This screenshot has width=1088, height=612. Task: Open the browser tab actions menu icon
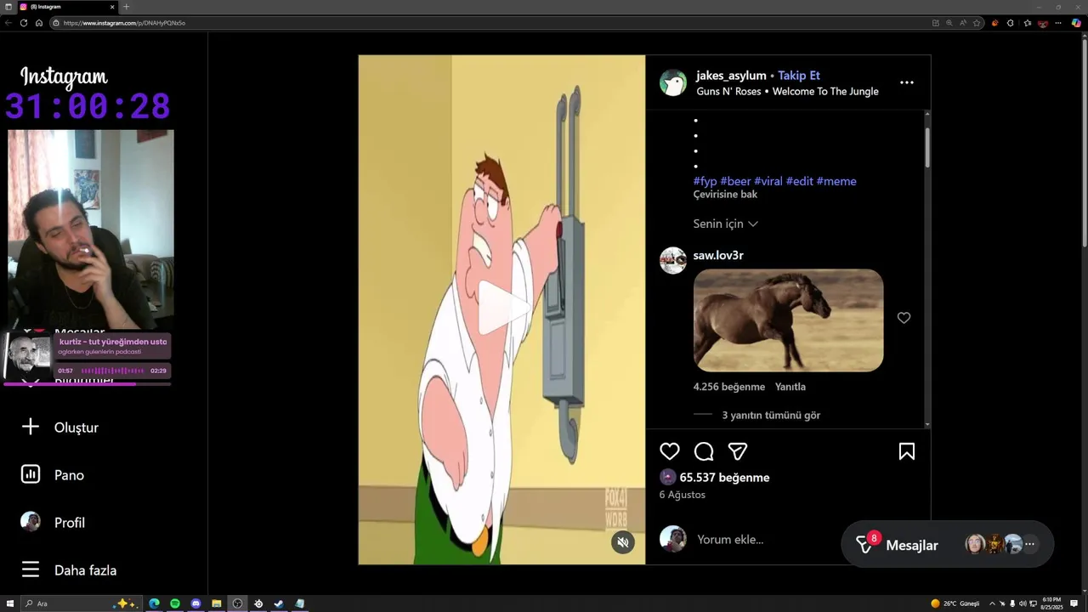[x=8, y=7]
